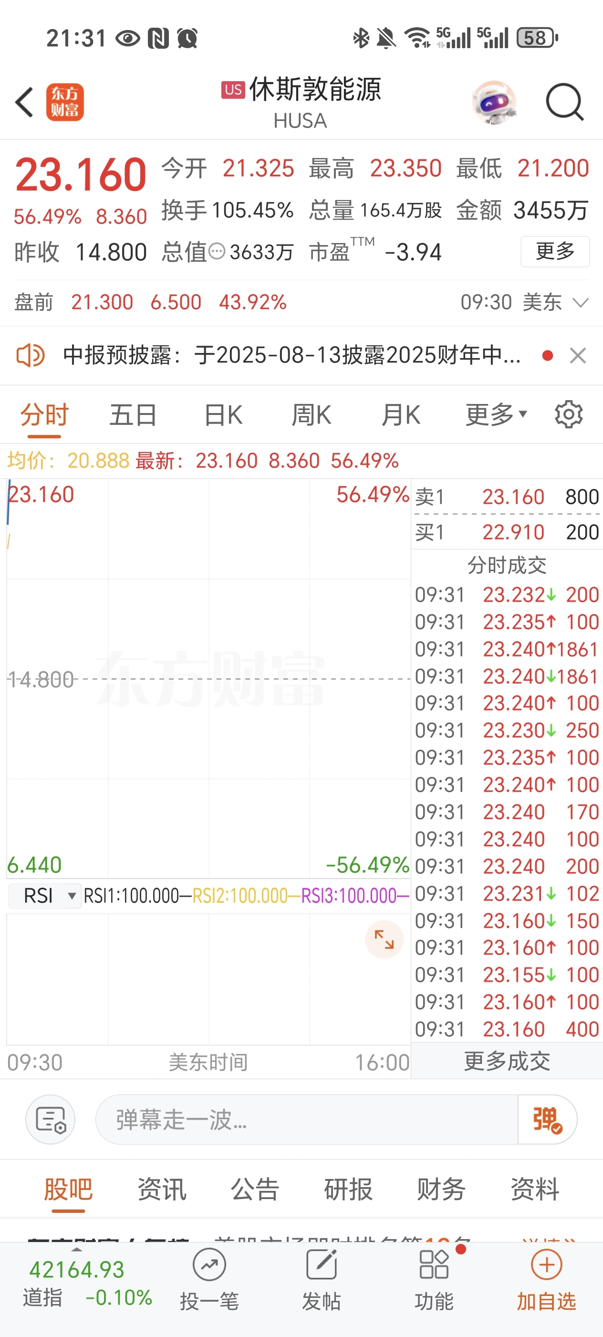The width and height of the screenshot is (603, 1337).
Task: Open the RSI indicator dropdown
Action: coord(44,896)
